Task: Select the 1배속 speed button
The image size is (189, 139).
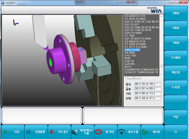Action: [x=176, y=43]
